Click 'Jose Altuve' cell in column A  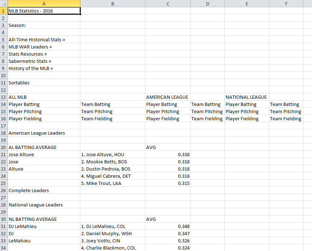(x=44, y=154)
